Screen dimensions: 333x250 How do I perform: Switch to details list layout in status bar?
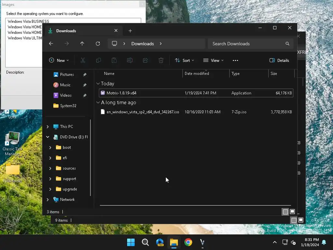tap(285, 212)
